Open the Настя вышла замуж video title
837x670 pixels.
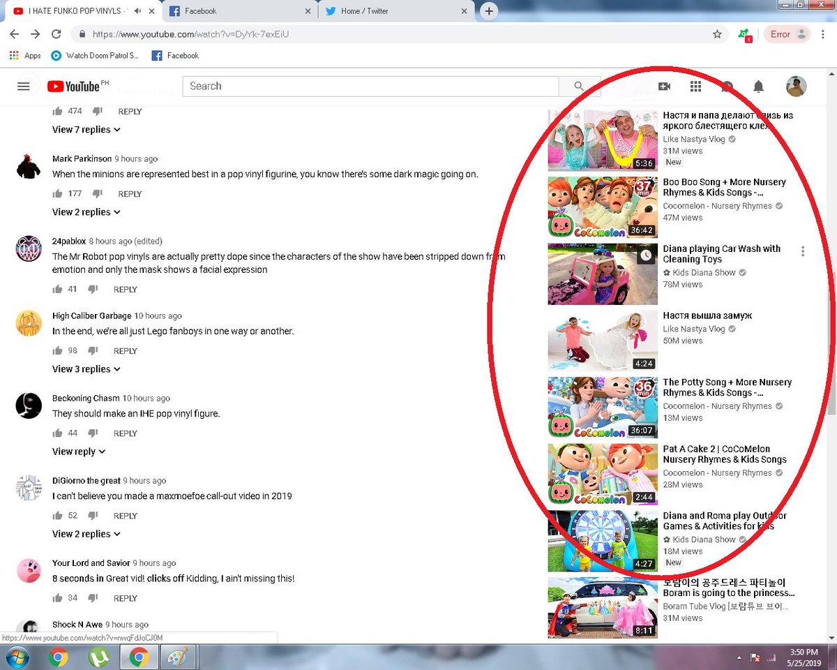tap(707, 315)
